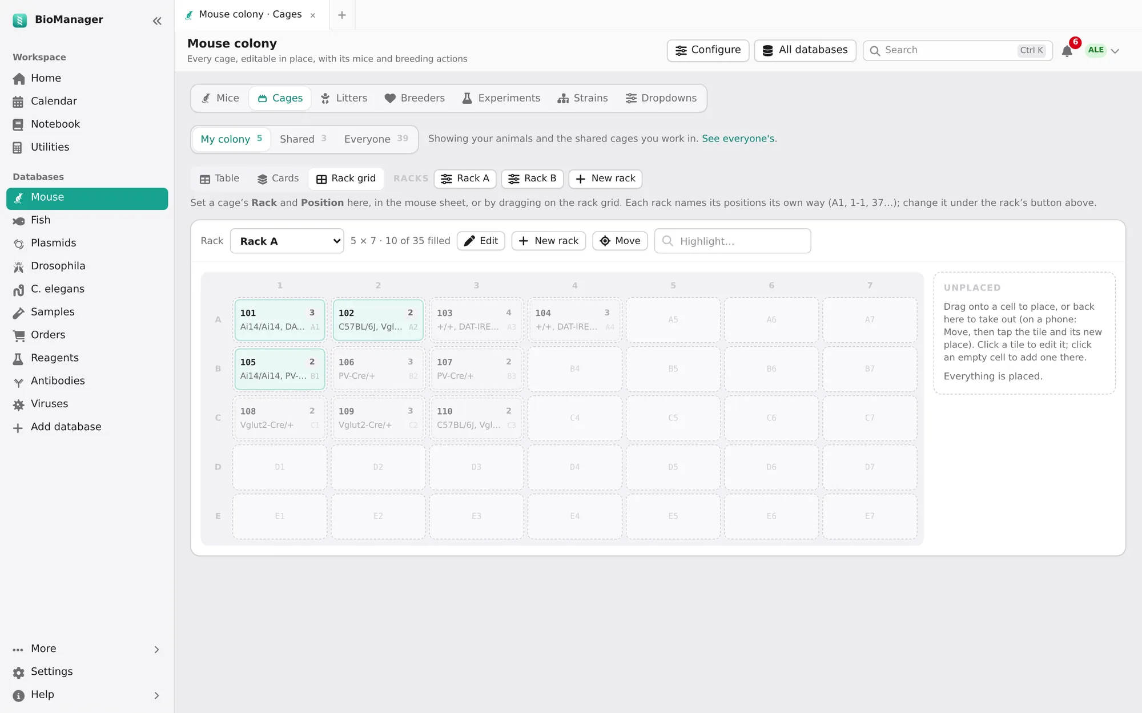This screenshot has width=1142, height=713.
Task: Open the Plasmids database
Action: click(87, 243)
